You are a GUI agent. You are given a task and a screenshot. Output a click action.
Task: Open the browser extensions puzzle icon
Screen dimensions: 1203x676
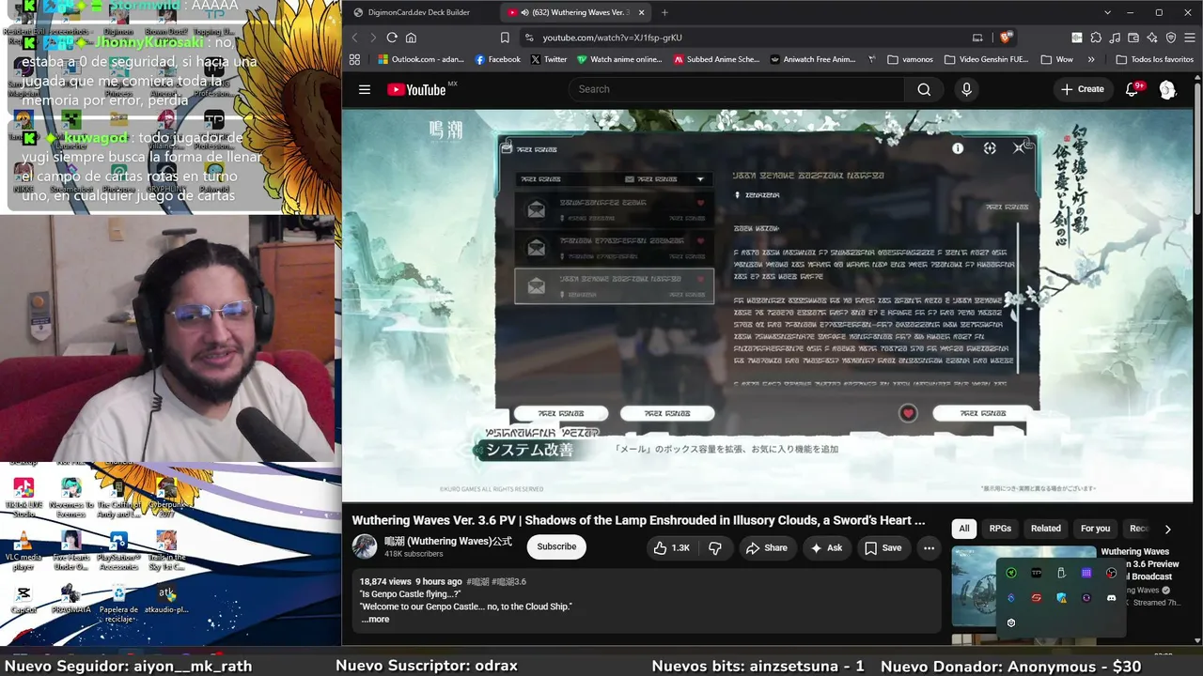[1096, 38]
